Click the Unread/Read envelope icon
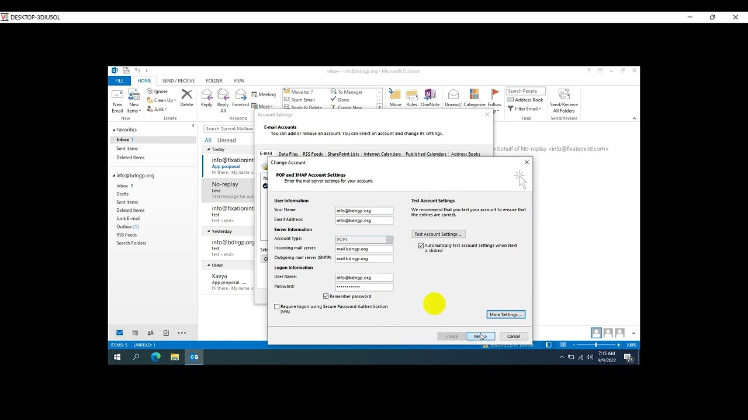This screenshot has width=748, height=420. click(453, 94)
